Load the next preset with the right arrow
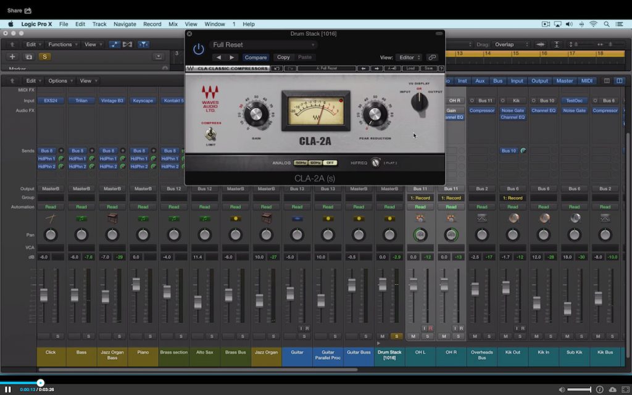The image size is (632, 395). click(231, 57)
